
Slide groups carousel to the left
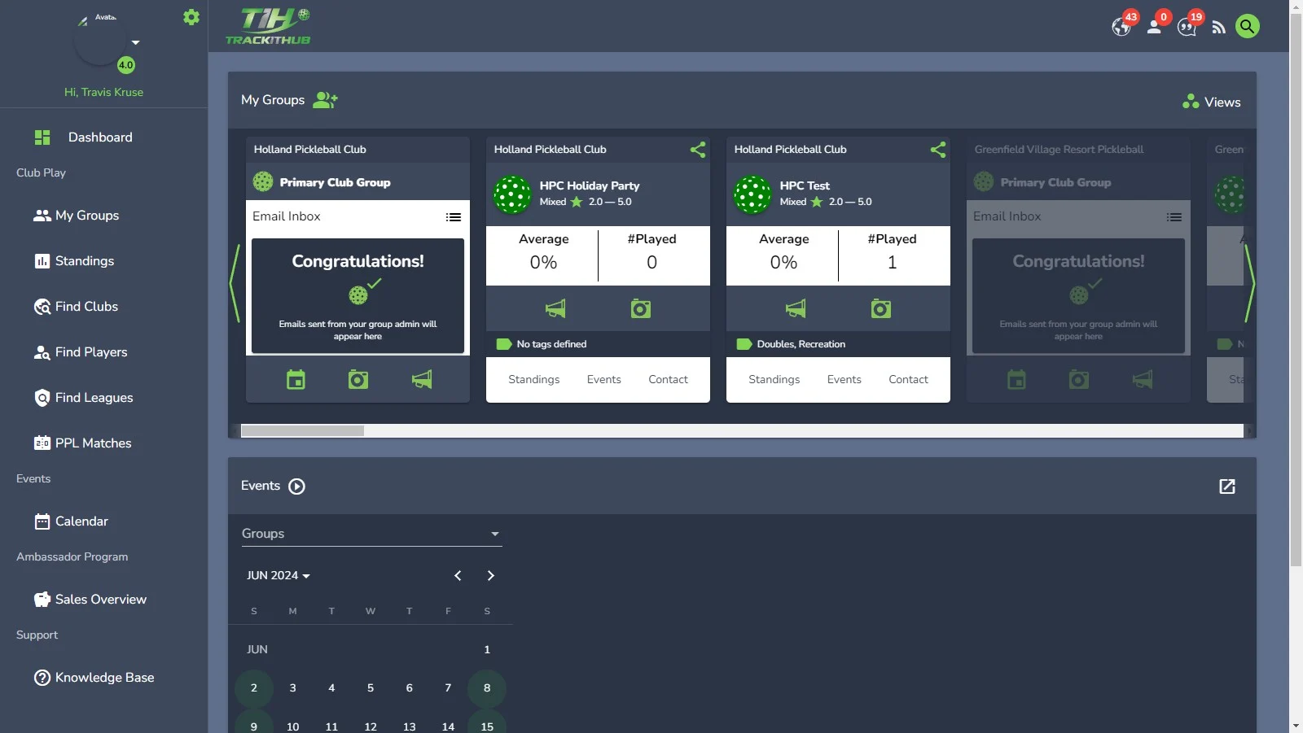point(235,283)
